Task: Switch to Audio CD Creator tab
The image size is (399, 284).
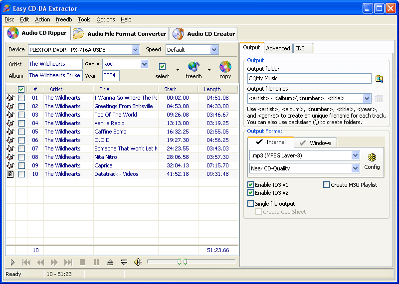Action: (203, 34)
